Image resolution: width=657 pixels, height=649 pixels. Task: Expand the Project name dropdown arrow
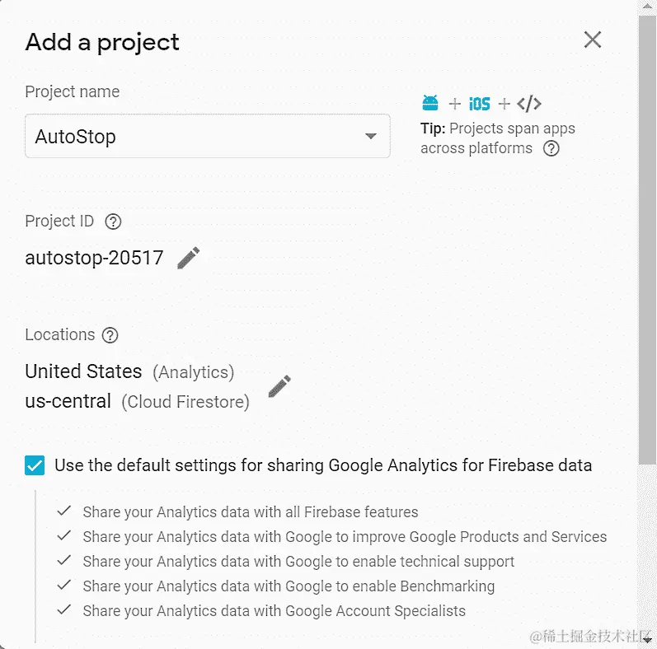coord(371,137)
